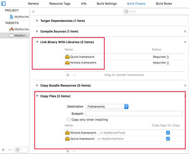Remove selected library under Link Binary With Libraries
The image size is (189, 154).
click(x=75, y=75)
